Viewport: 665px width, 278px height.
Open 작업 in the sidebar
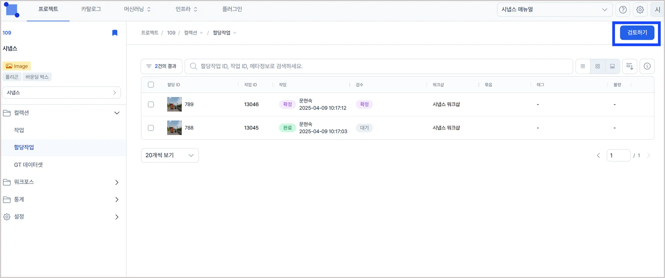[19, 130]
